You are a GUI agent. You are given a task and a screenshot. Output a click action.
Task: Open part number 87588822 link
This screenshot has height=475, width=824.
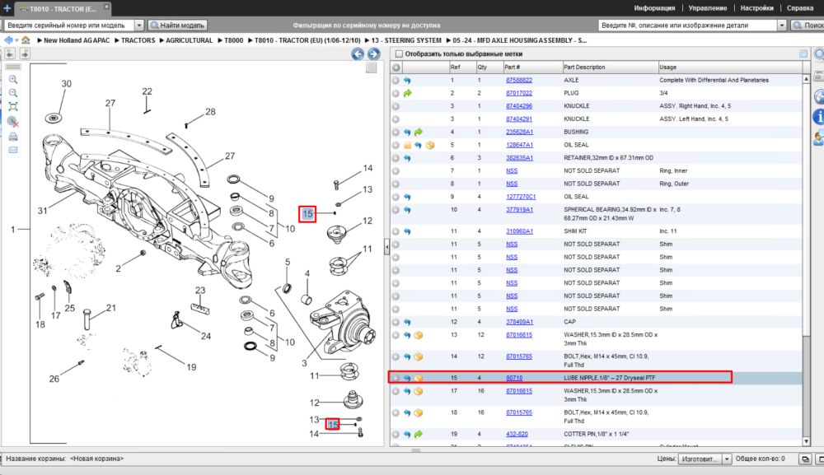[x=519, y=81]
